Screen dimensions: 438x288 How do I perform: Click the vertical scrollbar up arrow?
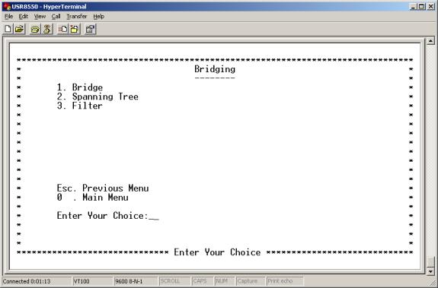pos(430,41)
